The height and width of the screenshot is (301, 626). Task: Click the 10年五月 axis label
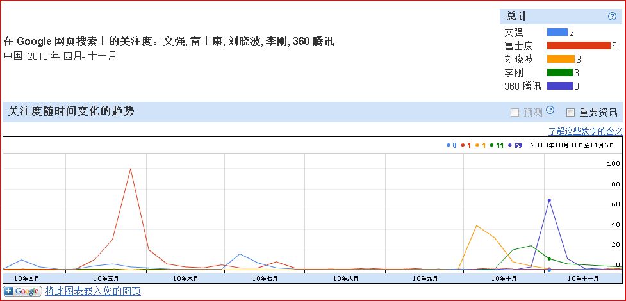pos(106,278)
